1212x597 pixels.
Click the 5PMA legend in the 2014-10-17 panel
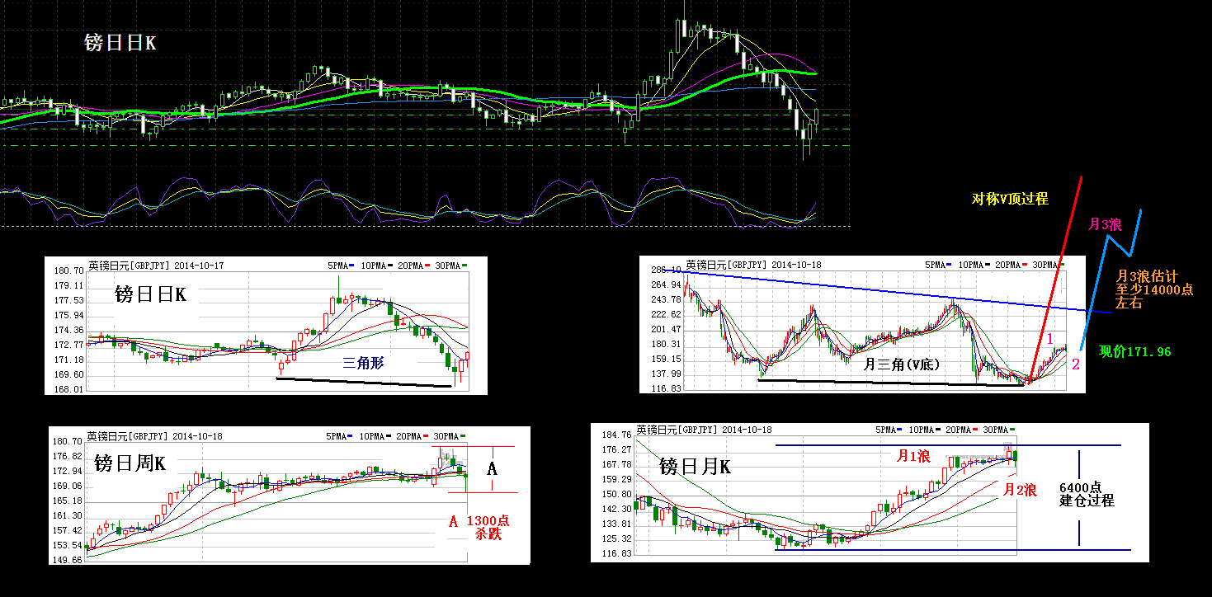[341, 266]
